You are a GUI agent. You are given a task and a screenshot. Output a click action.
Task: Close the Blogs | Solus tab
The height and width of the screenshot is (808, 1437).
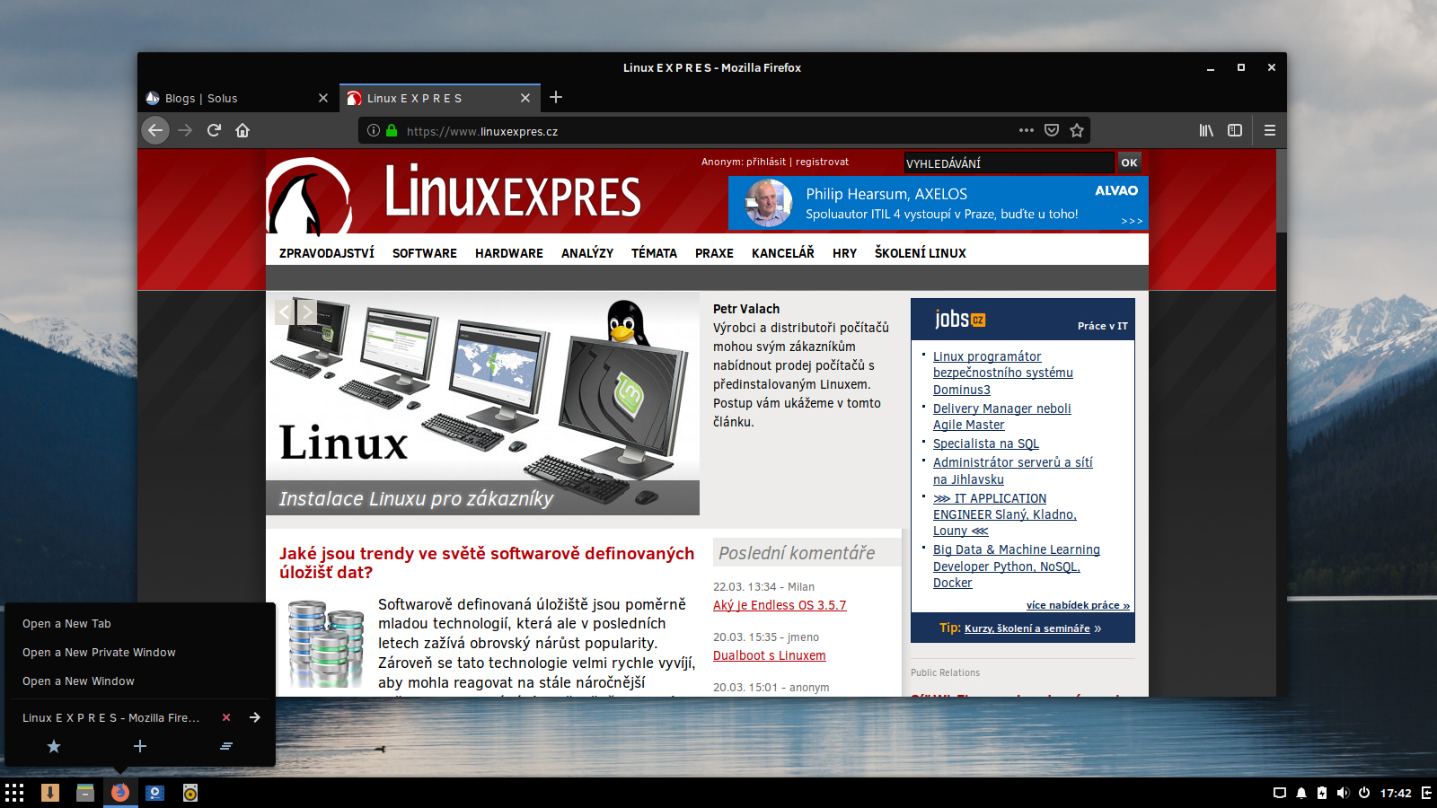pyautogui.click(x=323, y=98)
